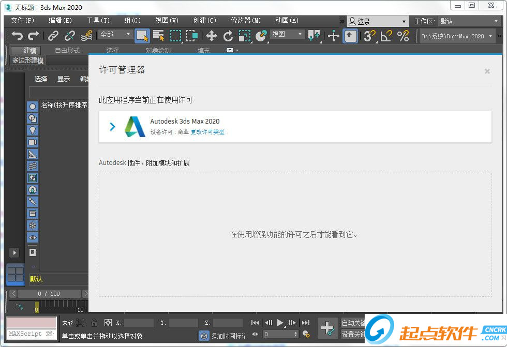The height and width of the screenshot is (347, 507).
Task: Expand the Autodesk 3ds Max 2020 license entry
Action: (x=113, y=127)
